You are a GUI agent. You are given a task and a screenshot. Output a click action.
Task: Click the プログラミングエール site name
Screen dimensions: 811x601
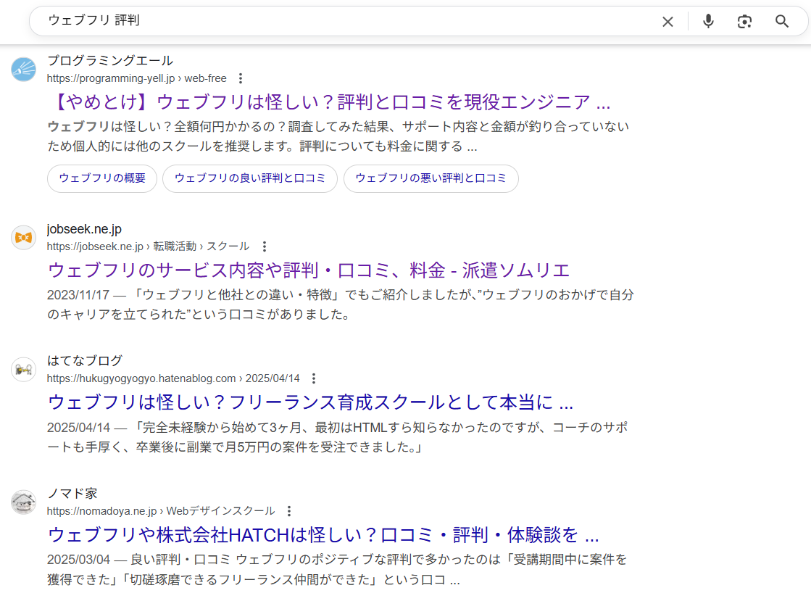coord(110,60)
